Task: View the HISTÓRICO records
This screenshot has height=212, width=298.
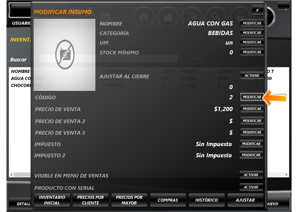Action: [207, 200]
